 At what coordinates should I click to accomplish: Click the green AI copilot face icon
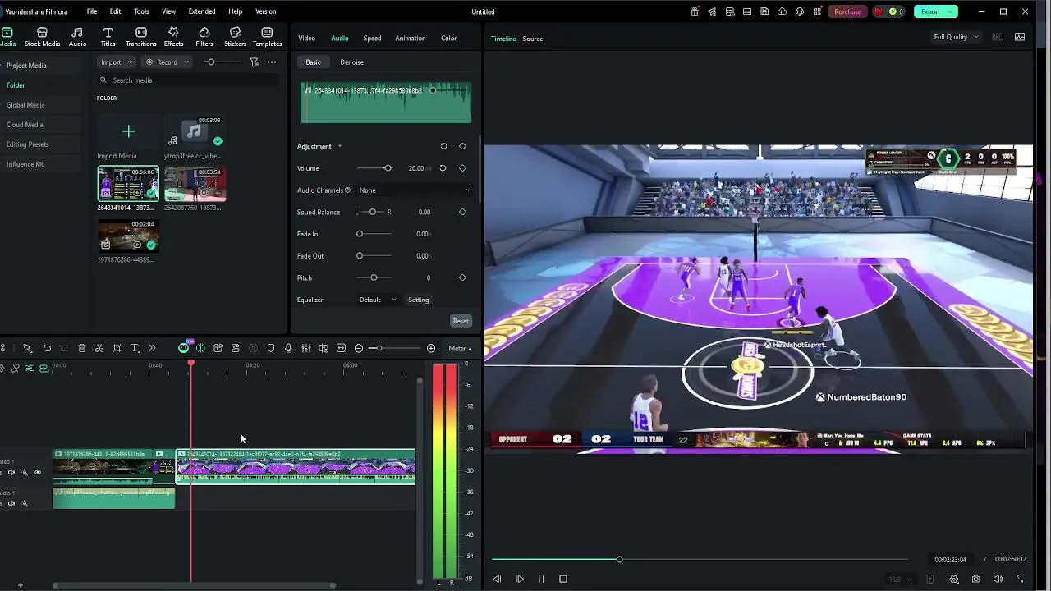coord(183,348)
